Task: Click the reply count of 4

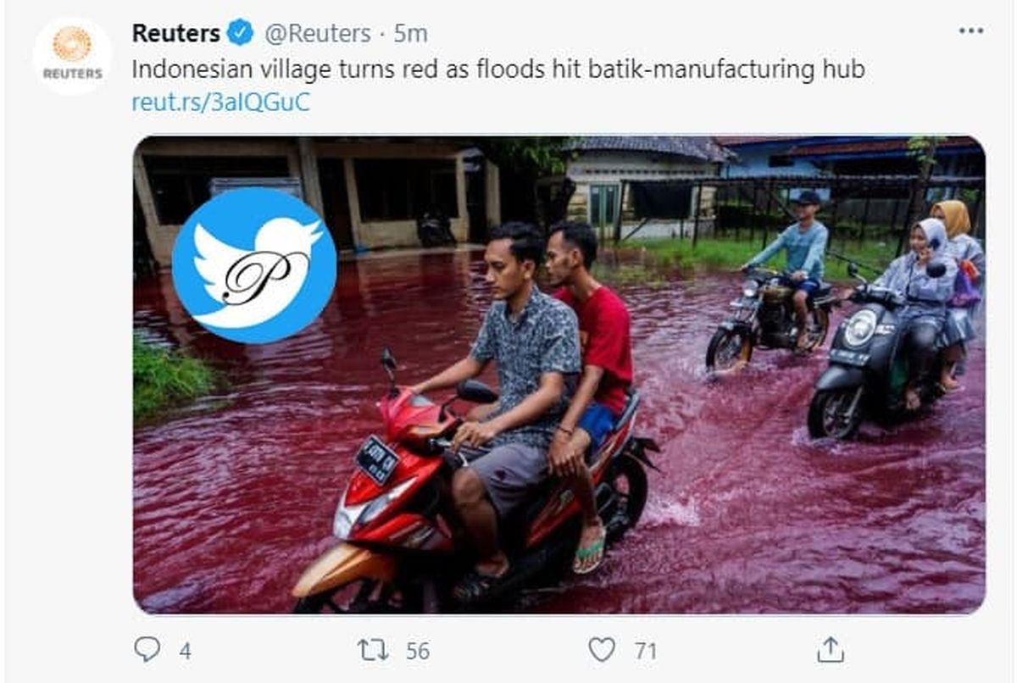Action: pos(185,651)
